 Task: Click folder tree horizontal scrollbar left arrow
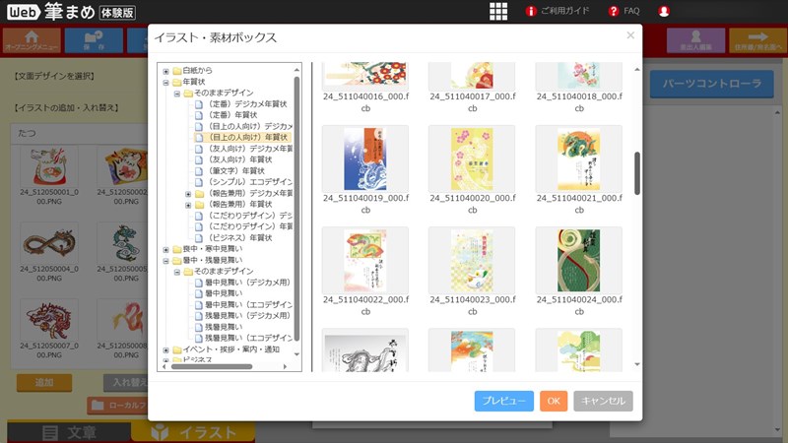(164, 366)
